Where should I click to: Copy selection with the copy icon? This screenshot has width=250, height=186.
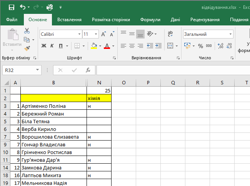(x=27, y=40)
